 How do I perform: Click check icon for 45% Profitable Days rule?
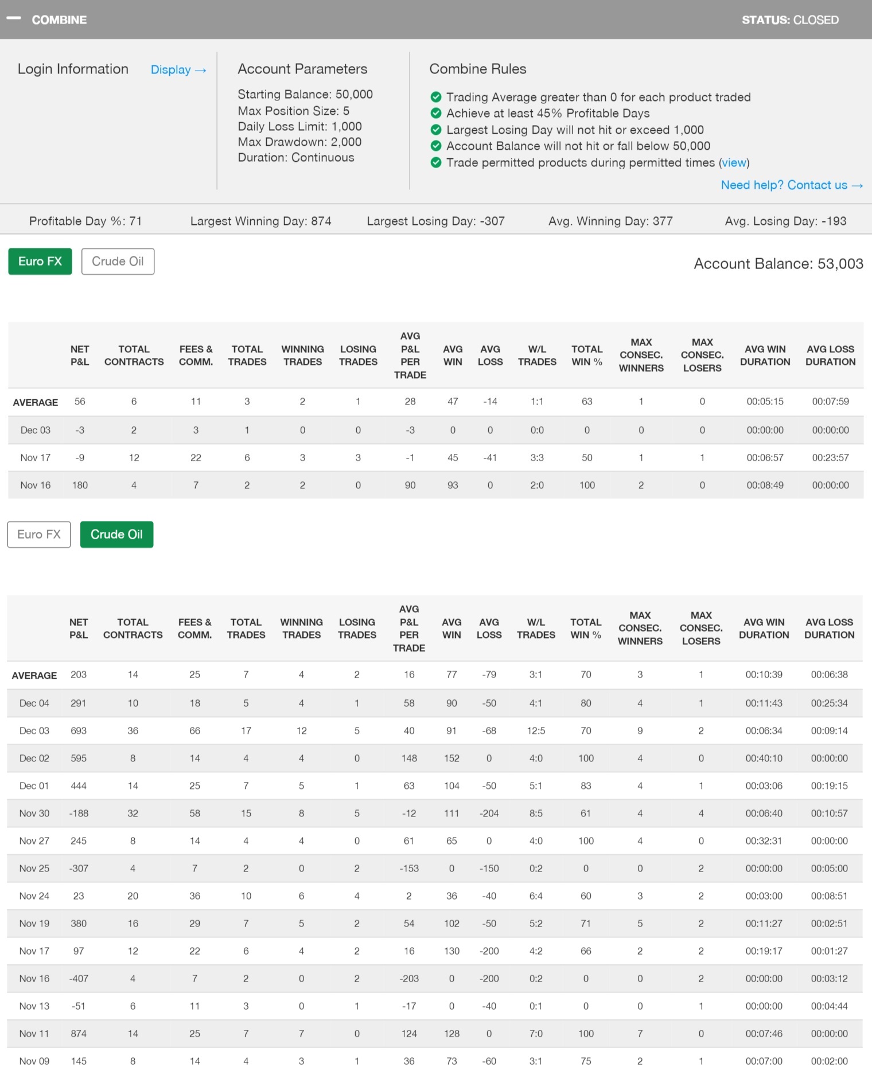[x=436, y=113]
